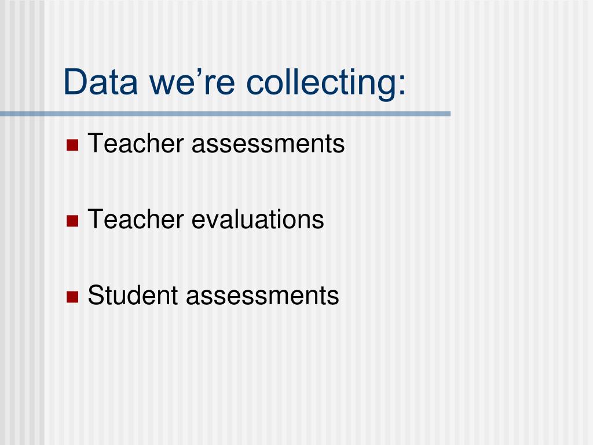
Task: Click the word 'assessments' in the first bullet
Action: (268, 144)
